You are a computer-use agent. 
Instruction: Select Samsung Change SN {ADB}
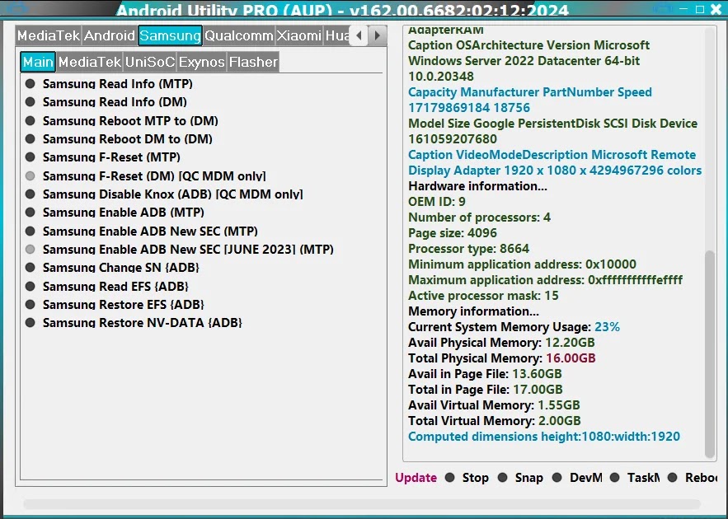(112, 268)
